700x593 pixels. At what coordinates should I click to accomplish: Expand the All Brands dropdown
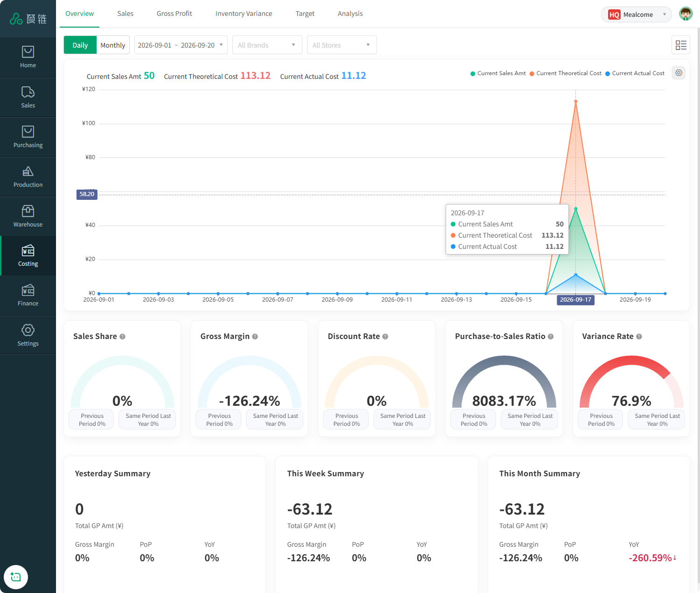267,45
